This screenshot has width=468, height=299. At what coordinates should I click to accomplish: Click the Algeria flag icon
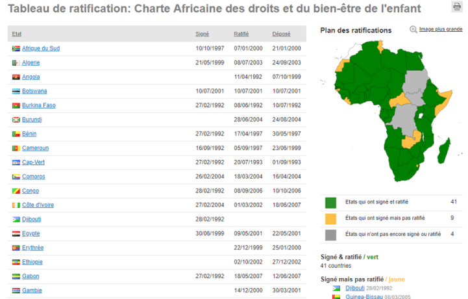tap(16, 63)
